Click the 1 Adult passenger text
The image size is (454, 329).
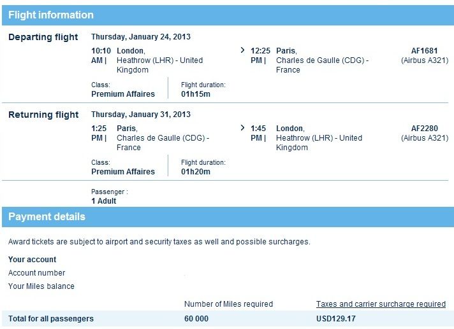click(104, 201)
